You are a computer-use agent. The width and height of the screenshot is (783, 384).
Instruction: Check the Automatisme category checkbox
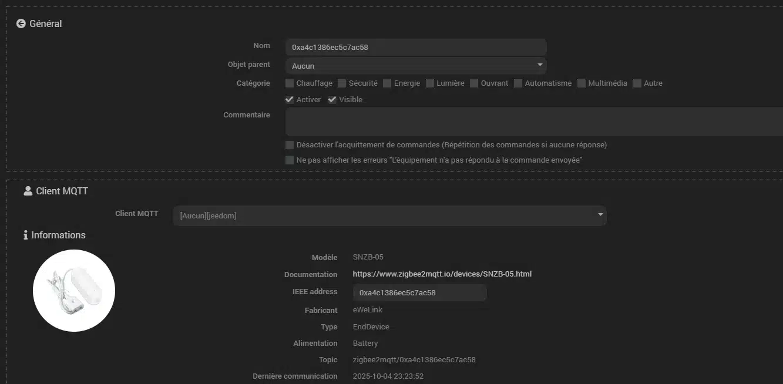(x=518, y=83)
